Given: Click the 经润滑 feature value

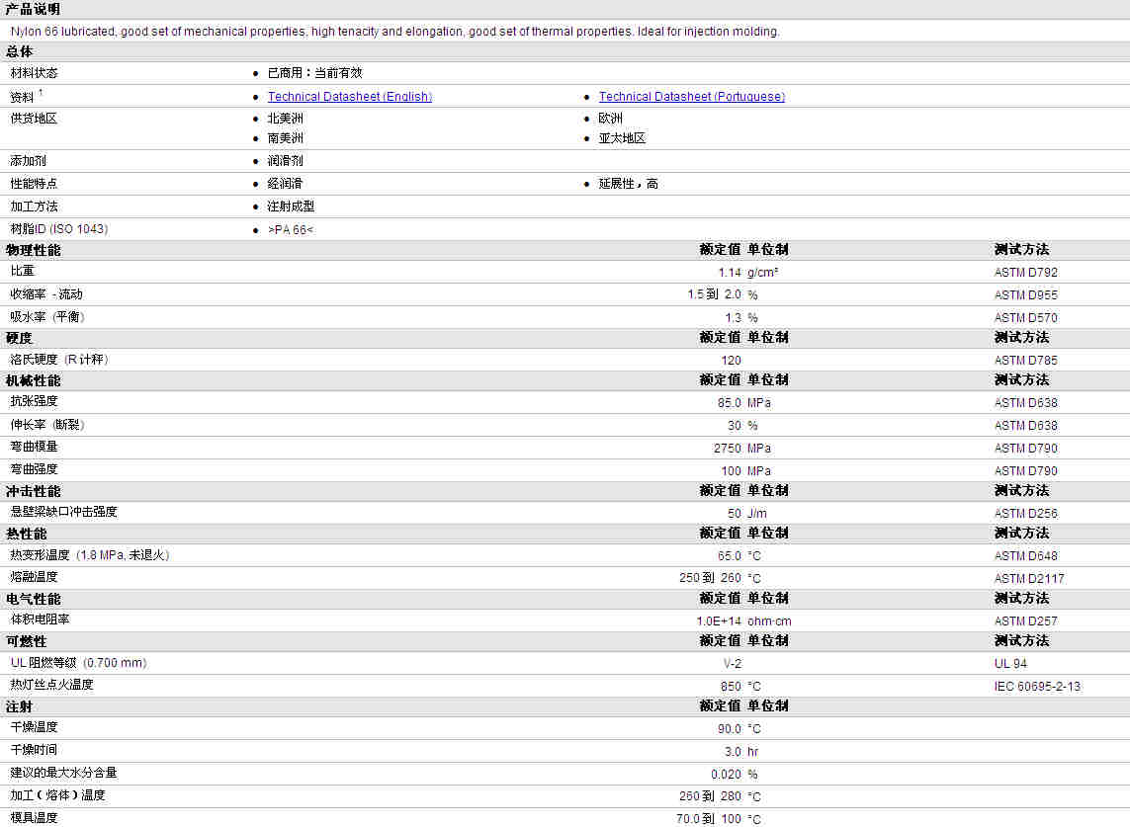Looking at the screenshot, I should click(x=286, y=184).
